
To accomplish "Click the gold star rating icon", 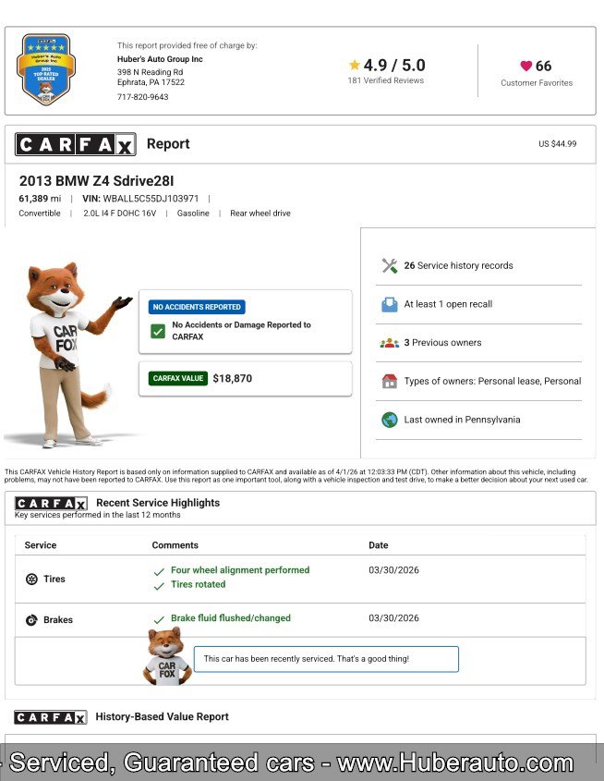I will 355,66.
